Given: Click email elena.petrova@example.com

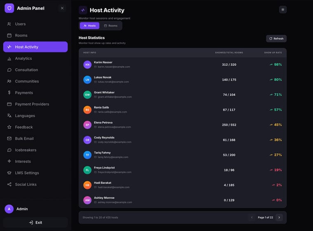Looking at the screenshot, I should pyautogui.click(x=114, y=127).
